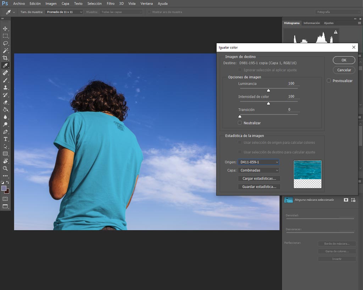The image size is (363, 290).
Task: Click the Transición slider handle
Action: [240, 116]
